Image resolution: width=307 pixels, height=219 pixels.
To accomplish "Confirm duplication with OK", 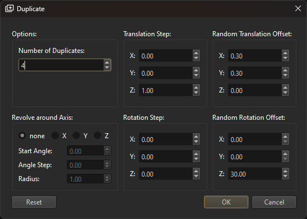I will pyautogui.click(x=226, y=202).
